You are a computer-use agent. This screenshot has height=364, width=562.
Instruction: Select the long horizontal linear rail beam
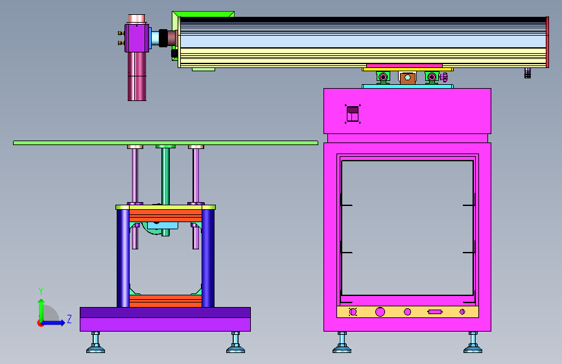tap(363, 42)
